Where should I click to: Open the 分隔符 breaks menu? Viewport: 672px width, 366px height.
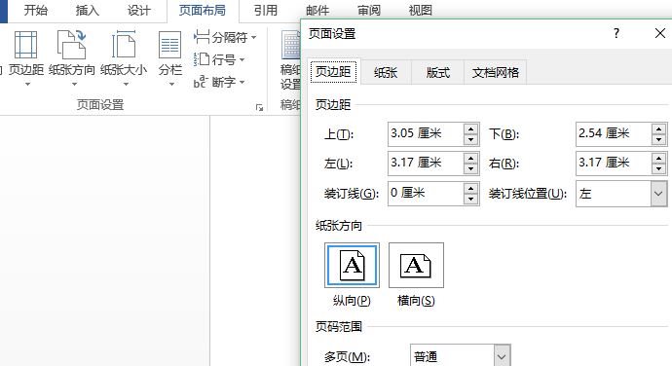[x=225, y=38]
